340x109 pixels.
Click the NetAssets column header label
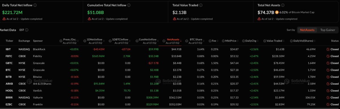(173, 39)
